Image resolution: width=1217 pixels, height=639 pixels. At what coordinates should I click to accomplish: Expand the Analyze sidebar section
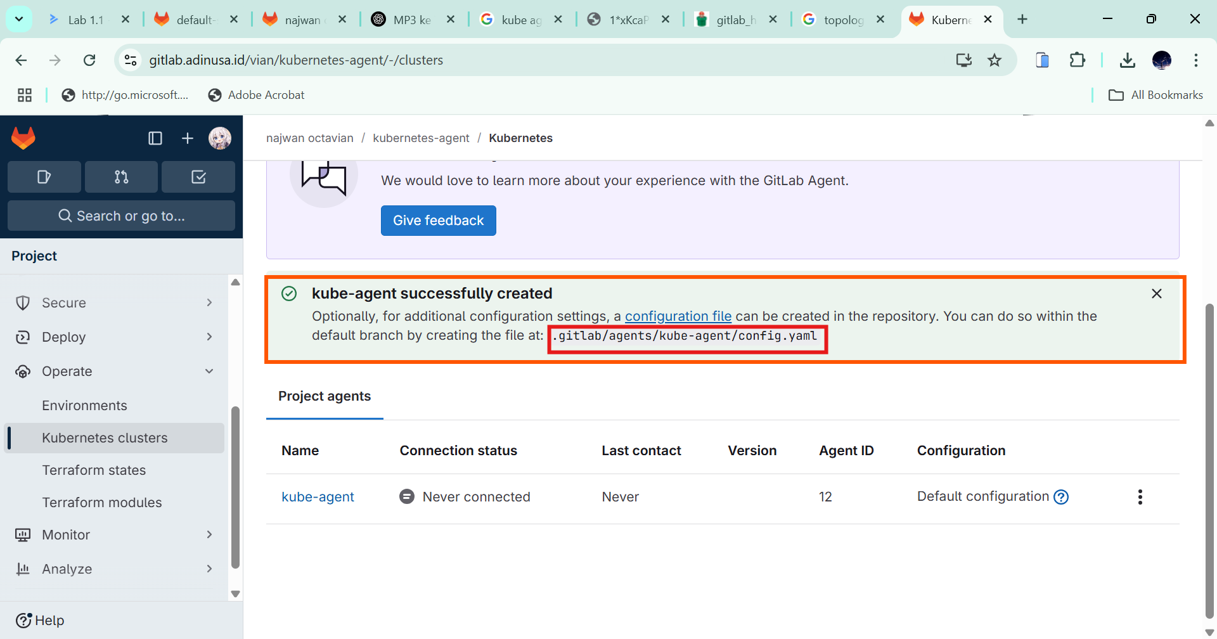[114, 569]
